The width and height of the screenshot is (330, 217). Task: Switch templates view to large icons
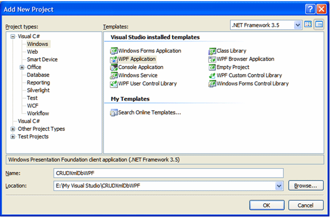click(308, 25)
